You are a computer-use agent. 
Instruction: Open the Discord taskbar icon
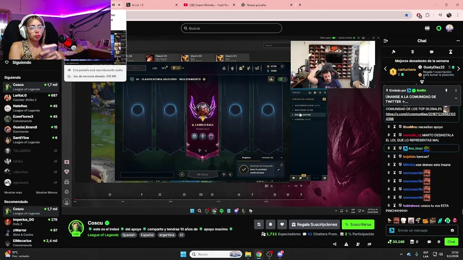tap(280, 254)
